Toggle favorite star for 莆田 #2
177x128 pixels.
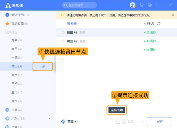[x=63, y=41]
